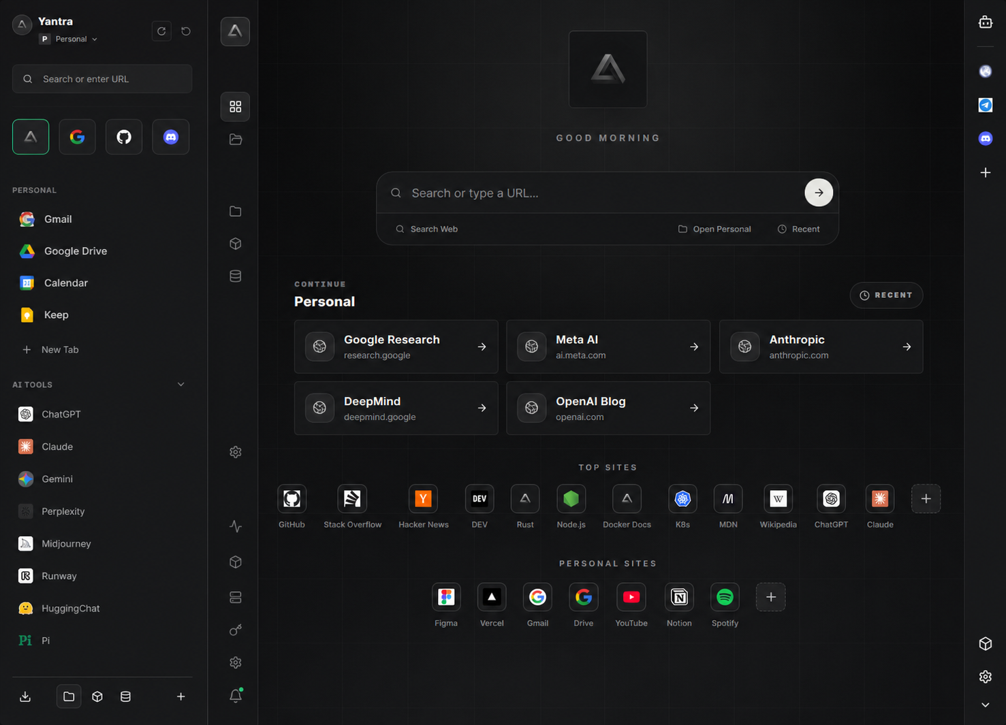This screenshot has height=725, width=1006.
Task: Open Wikipedia top site icon
Action: [778, 499]
